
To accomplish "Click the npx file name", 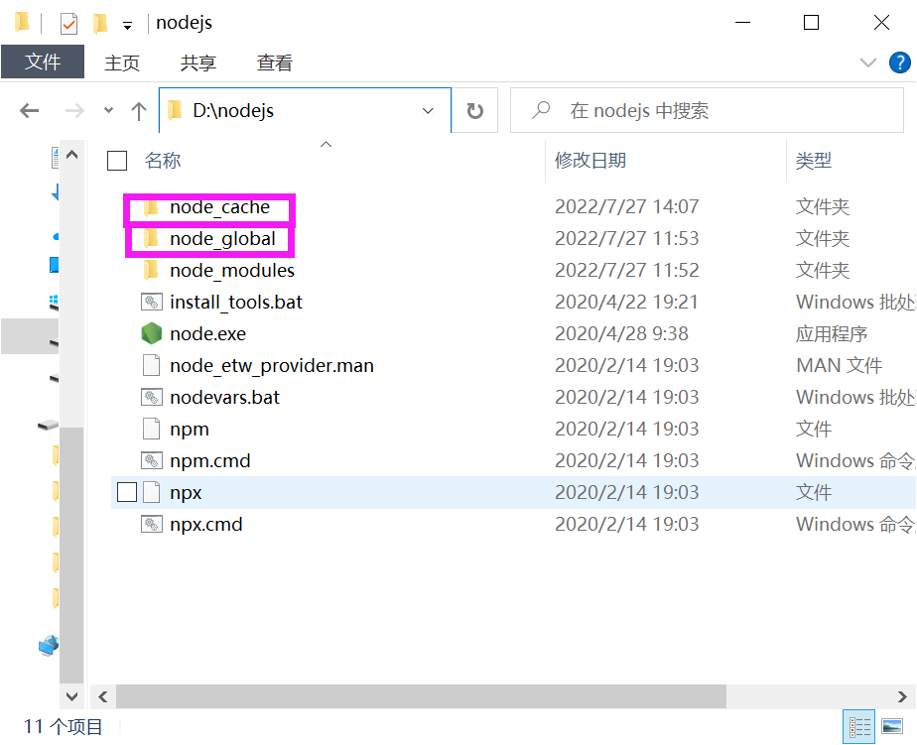I will [x=186, y=493].
